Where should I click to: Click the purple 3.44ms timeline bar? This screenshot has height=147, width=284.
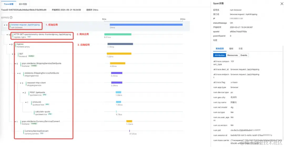click(x=117, y=73)
